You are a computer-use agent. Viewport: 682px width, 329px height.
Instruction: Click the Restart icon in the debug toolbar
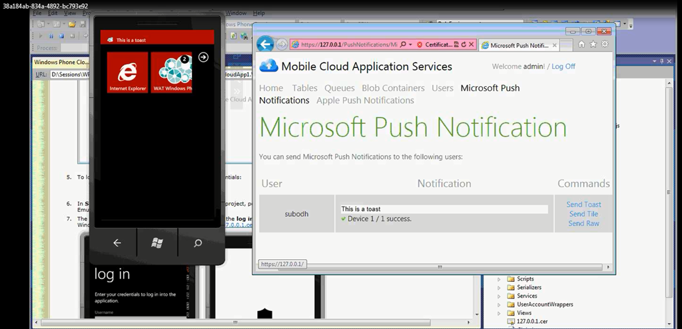tap(72, 36)
